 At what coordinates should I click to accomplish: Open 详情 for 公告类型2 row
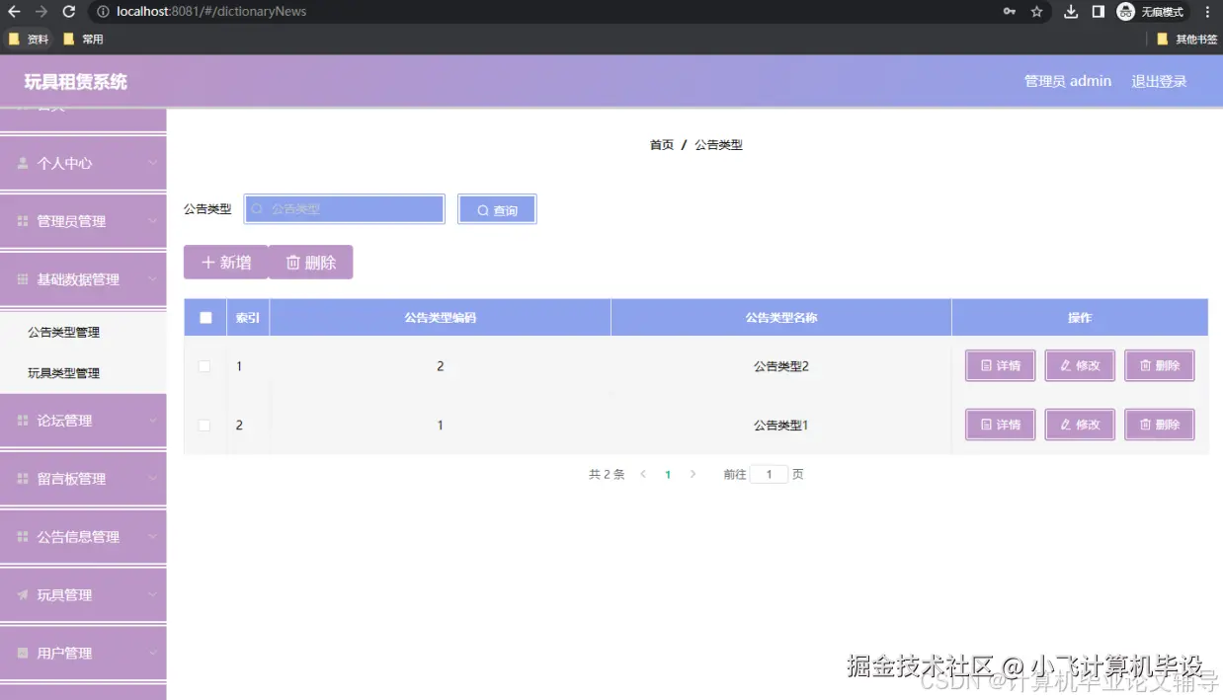pyautogui.click(x=1001, y=365)
